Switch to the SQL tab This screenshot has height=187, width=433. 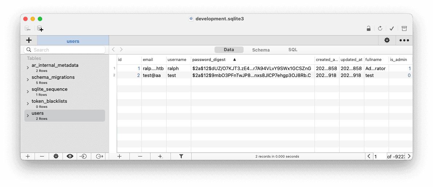tap(293, 50)
